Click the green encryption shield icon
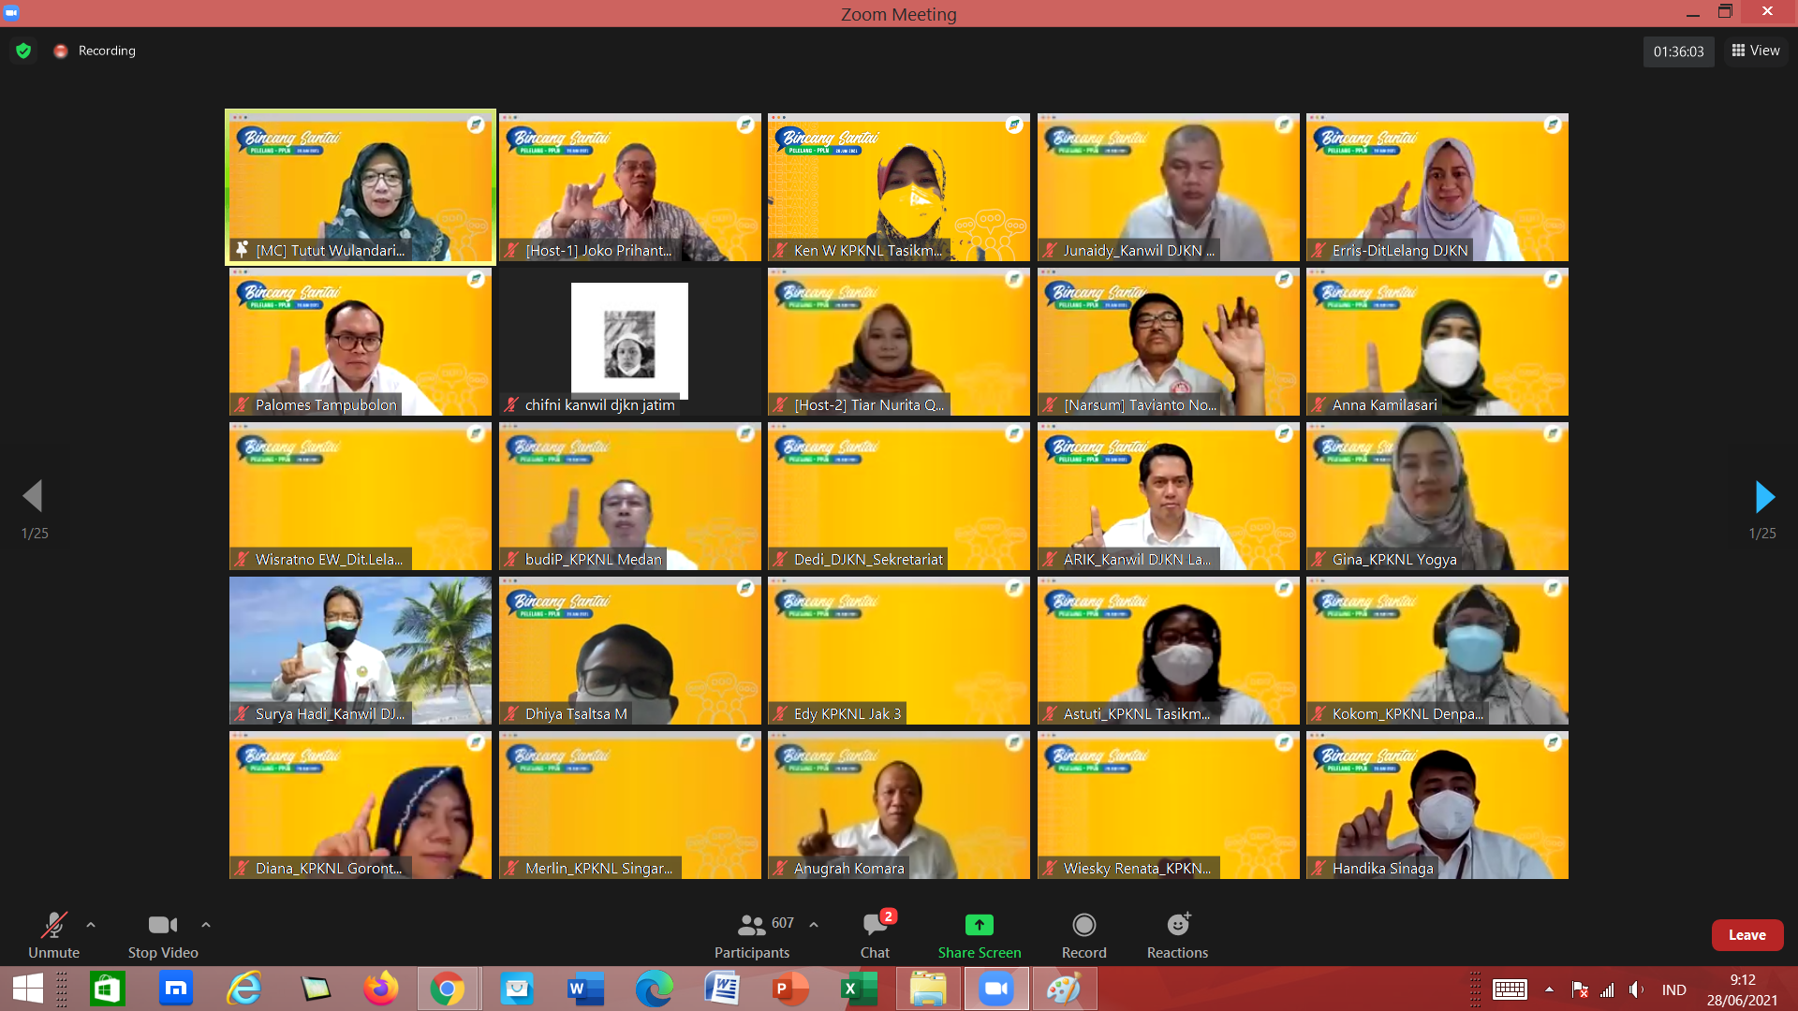 [23, 51]
